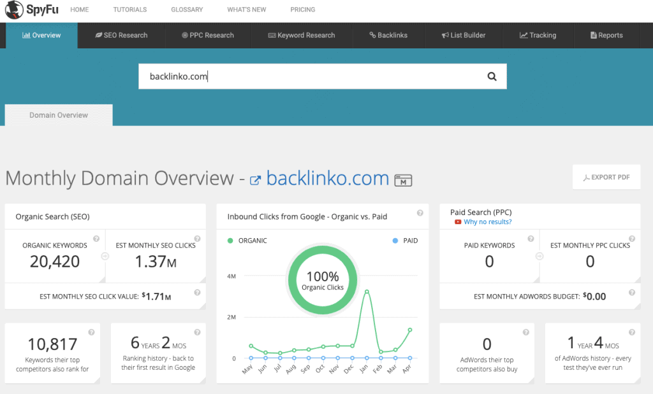Image resolution: width=653 pixels, height=394 pixels.
Task: Click help icon on 10,817 keywords card
Action: 92,332
